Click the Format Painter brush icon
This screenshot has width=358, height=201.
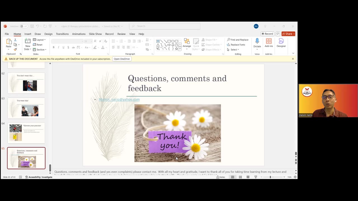[15, 49]
